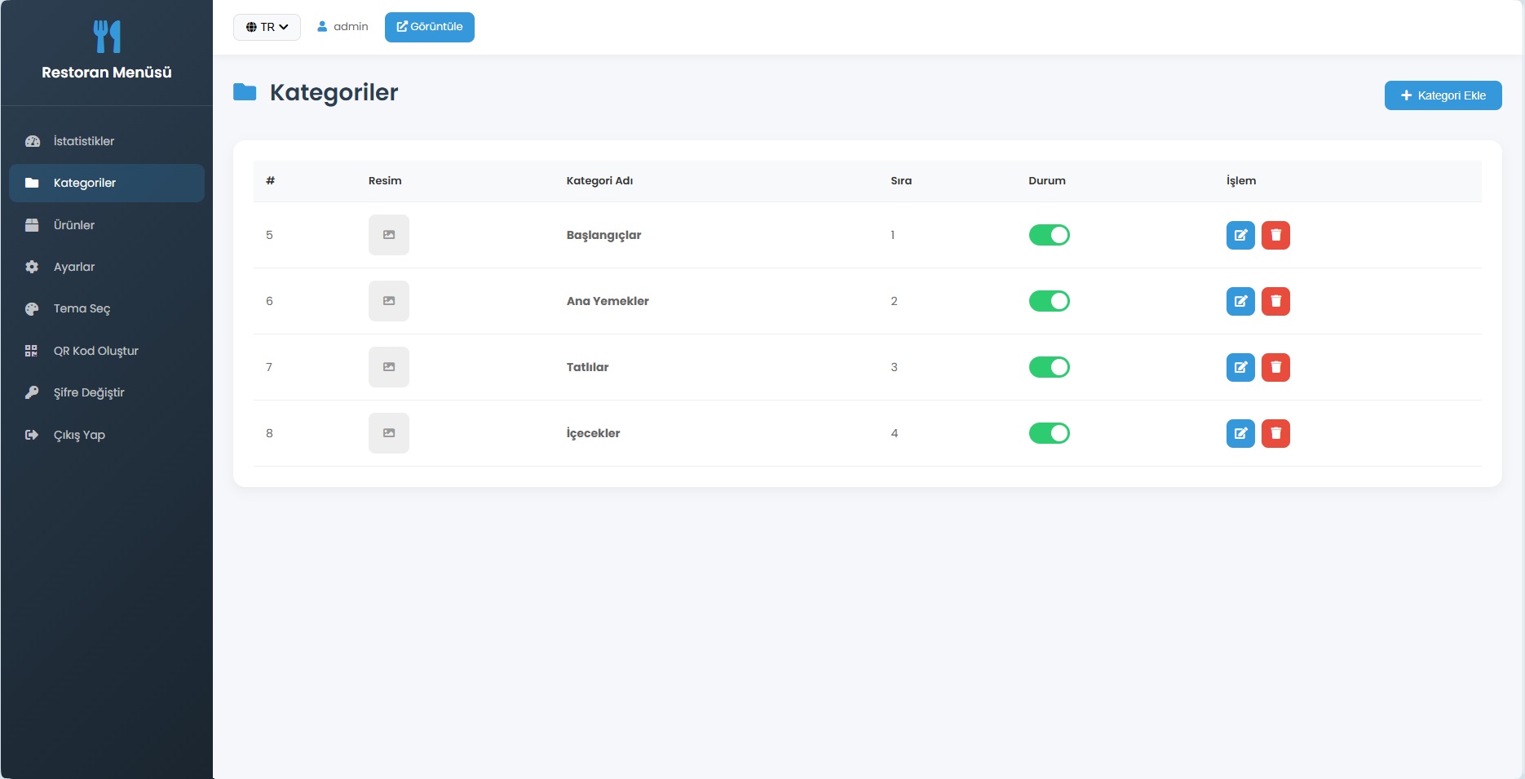Click the Görüntüle button
The image size is (1525, 779).
tap(430, 27)
